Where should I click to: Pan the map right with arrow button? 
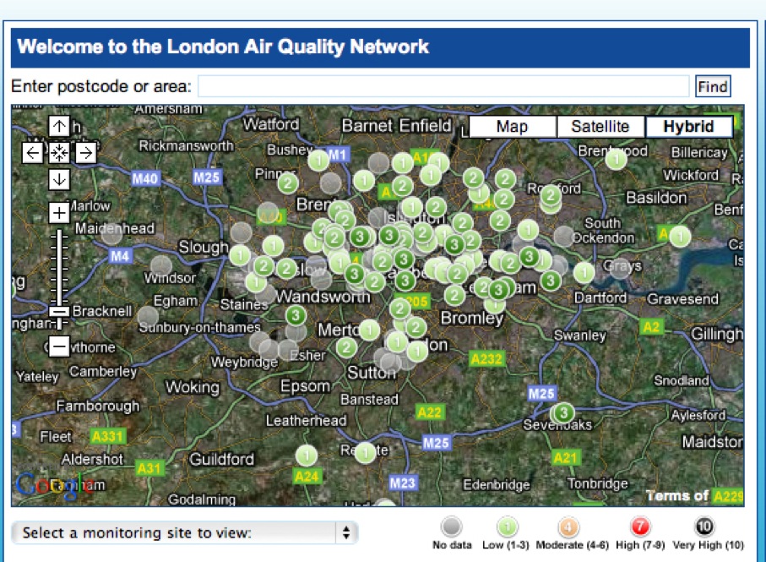(x=85, y=153)
